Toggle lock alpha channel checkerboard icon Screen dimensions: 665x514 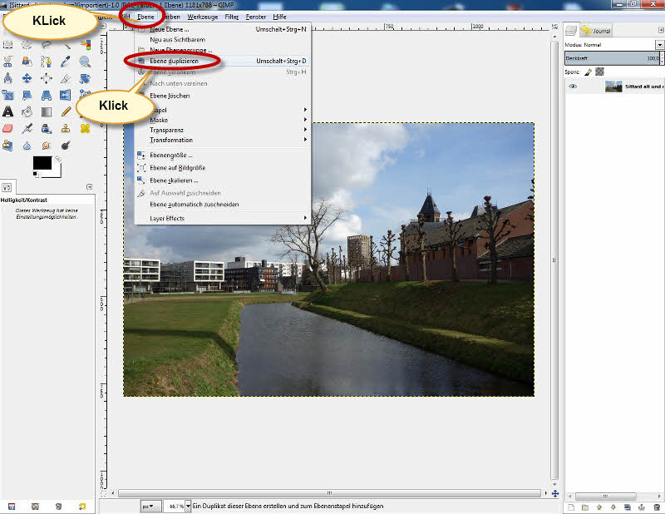pos(599,72)
